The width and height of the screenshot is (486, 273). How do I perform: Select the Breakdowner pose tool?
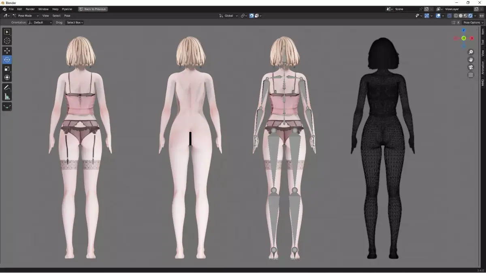[7, 107]
